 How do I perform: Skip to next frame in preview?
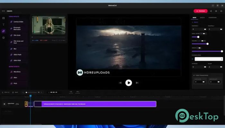coord(137,83)
